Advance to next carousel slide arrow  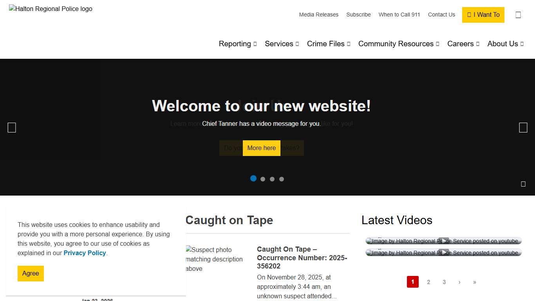(x=523, y=128)
